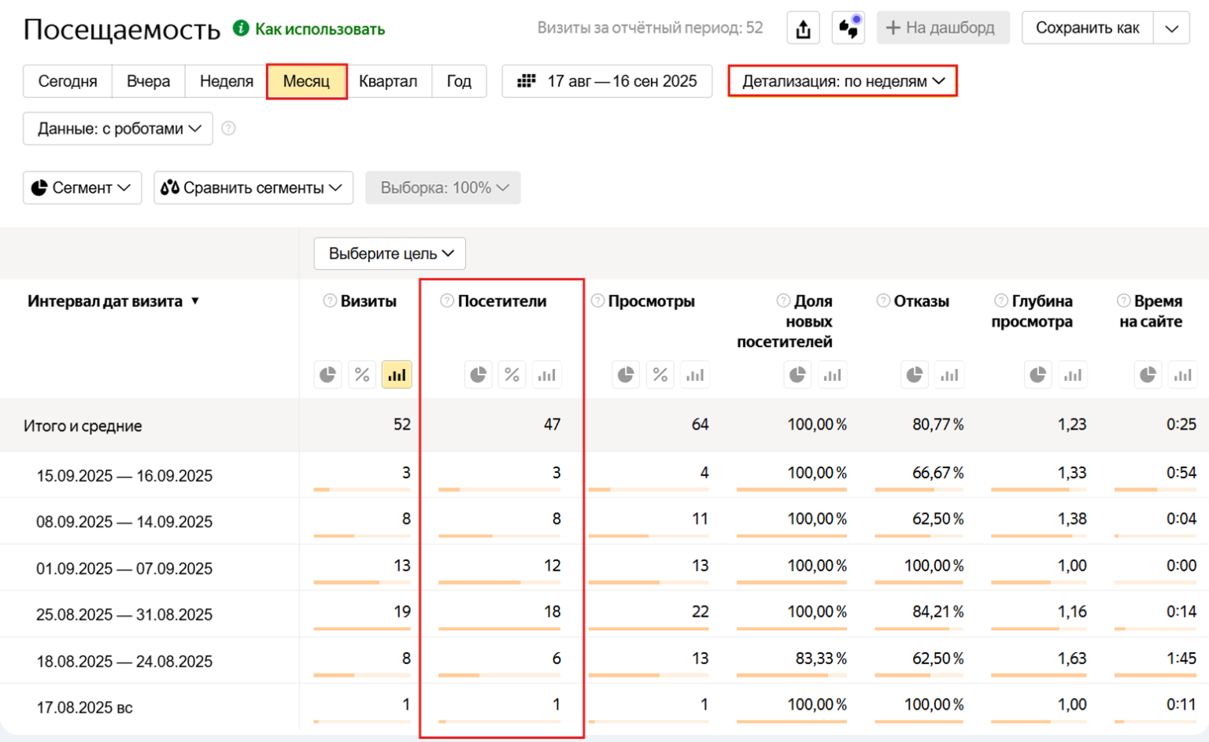Open date range picker 17 авг — 16 сен 2025

607,81
